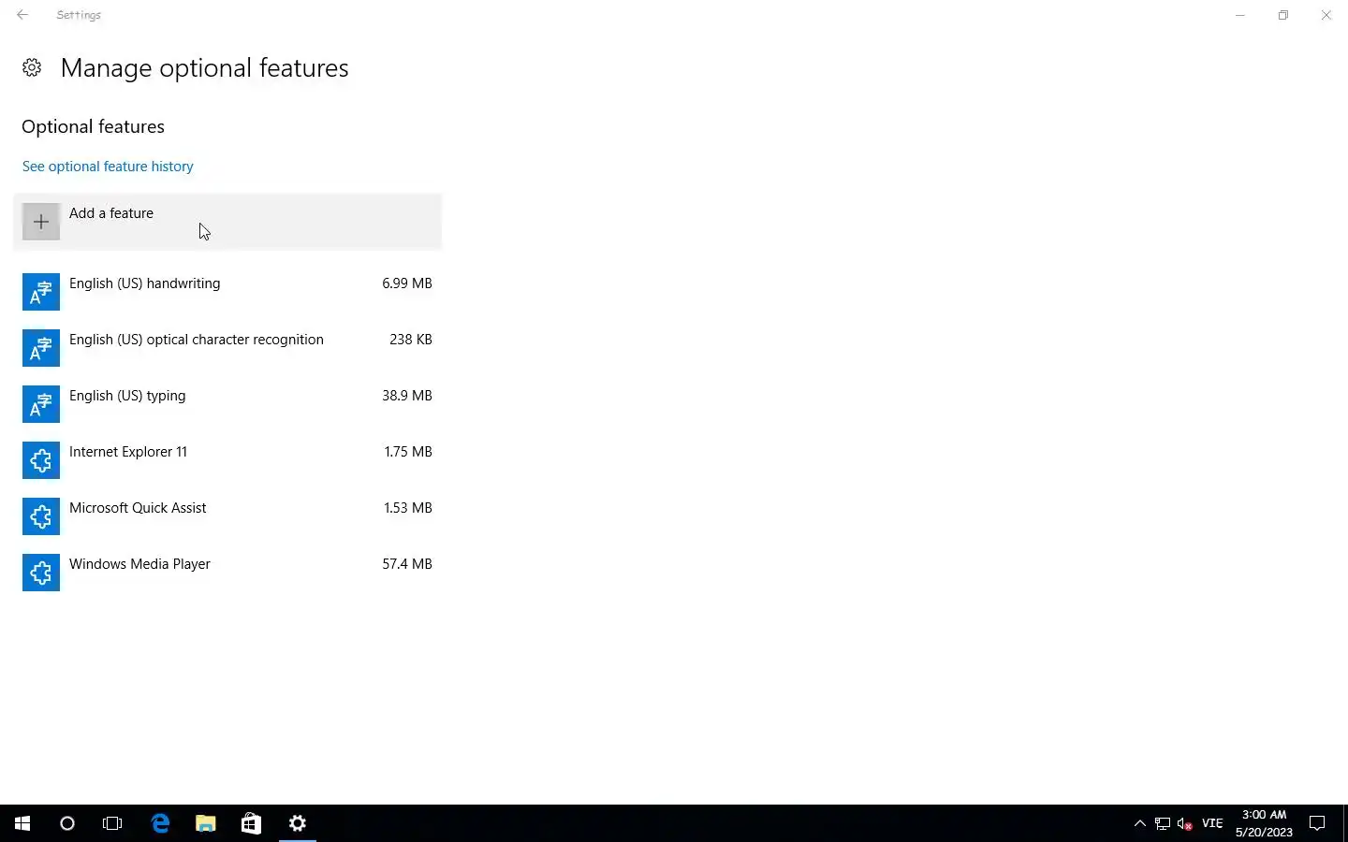1348x842 pixels.
Task: Click the 1.53 MB size value
Action: (x=408, y=508)
